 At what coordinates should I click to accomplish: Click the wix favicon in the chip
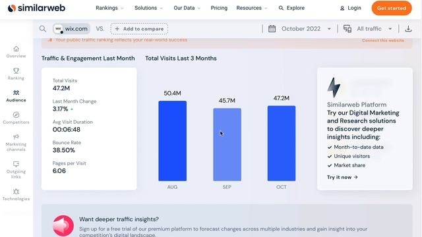(58, 29)
